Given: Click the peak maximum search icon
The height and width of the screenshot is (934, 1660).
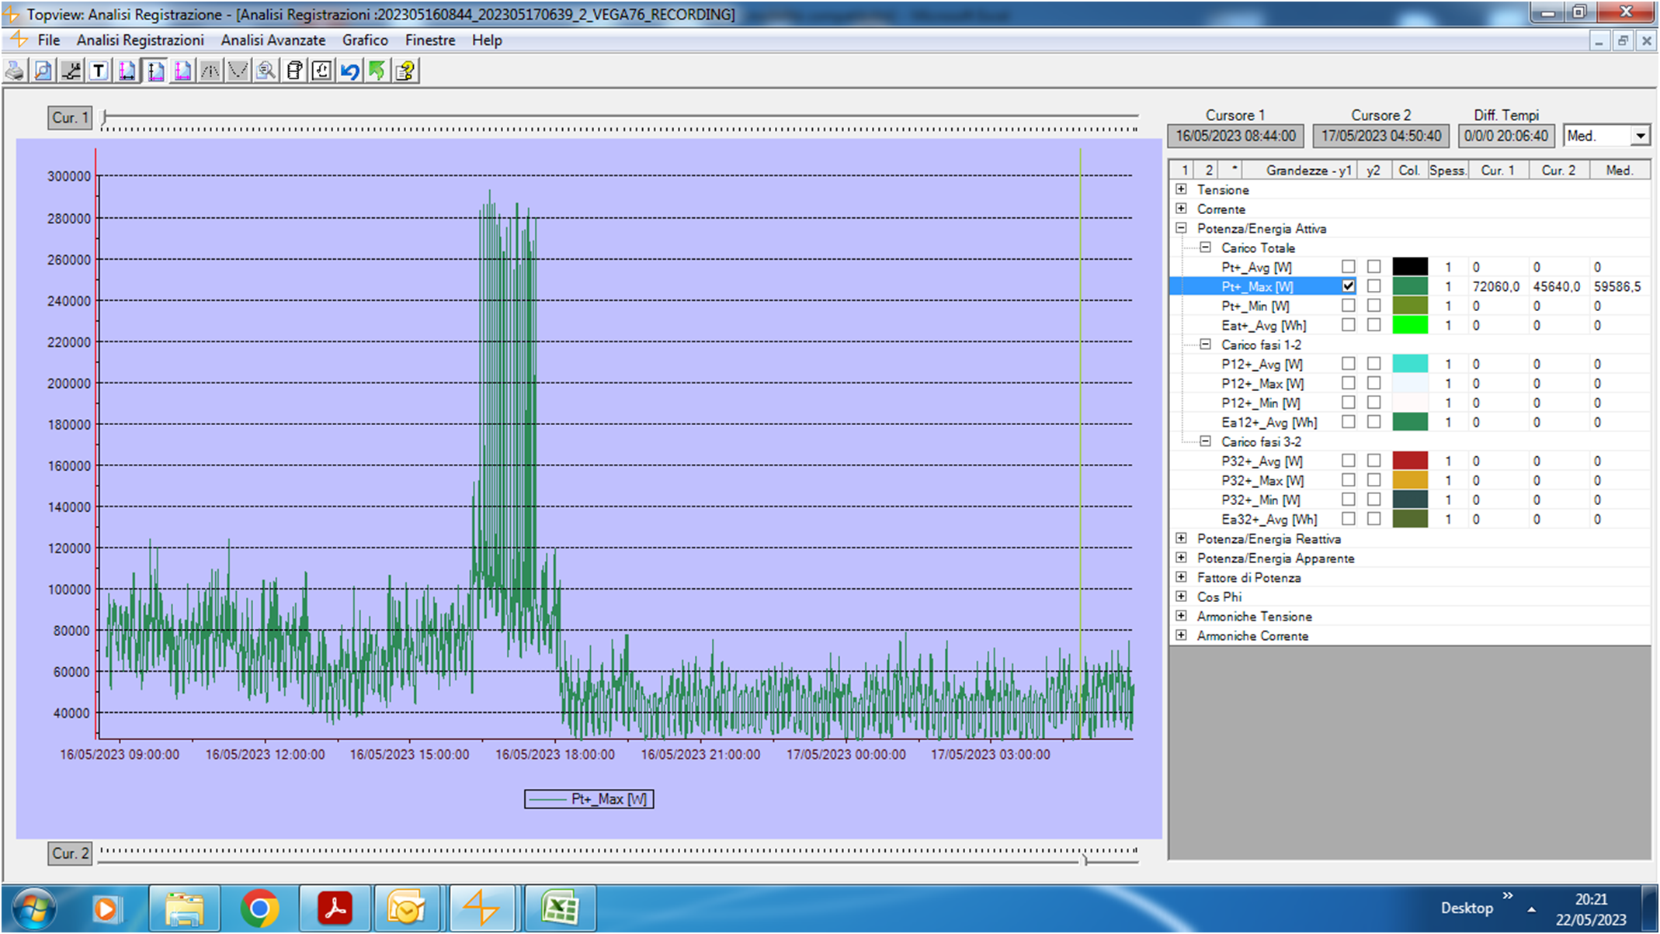Looking at the screenshot, I should [210, 71].
